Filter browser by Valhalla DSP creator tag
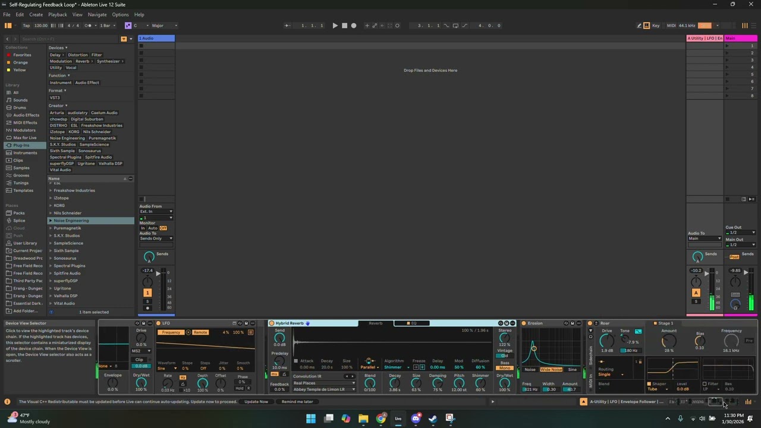761x428 pixels. [110, 163]
